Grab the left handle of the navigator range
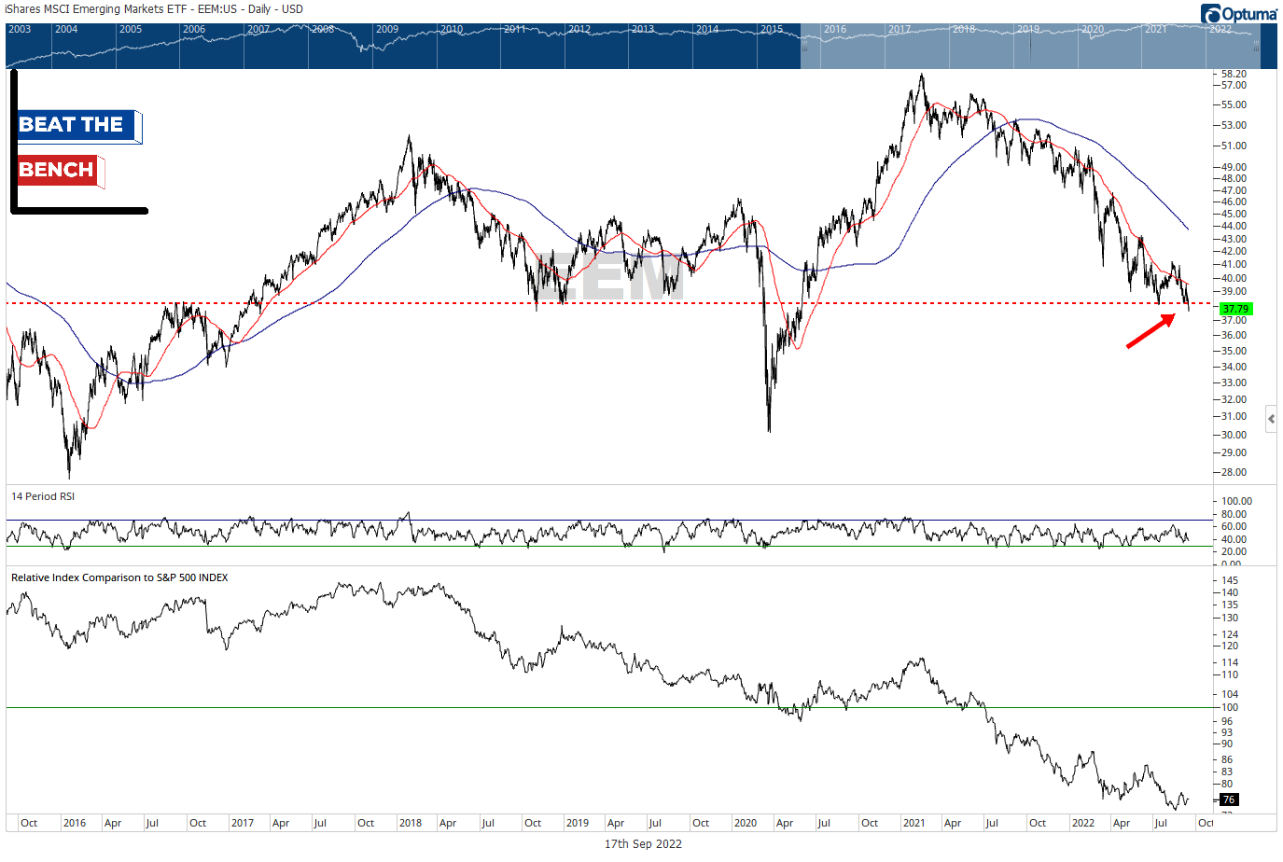 tap(803, 46)
